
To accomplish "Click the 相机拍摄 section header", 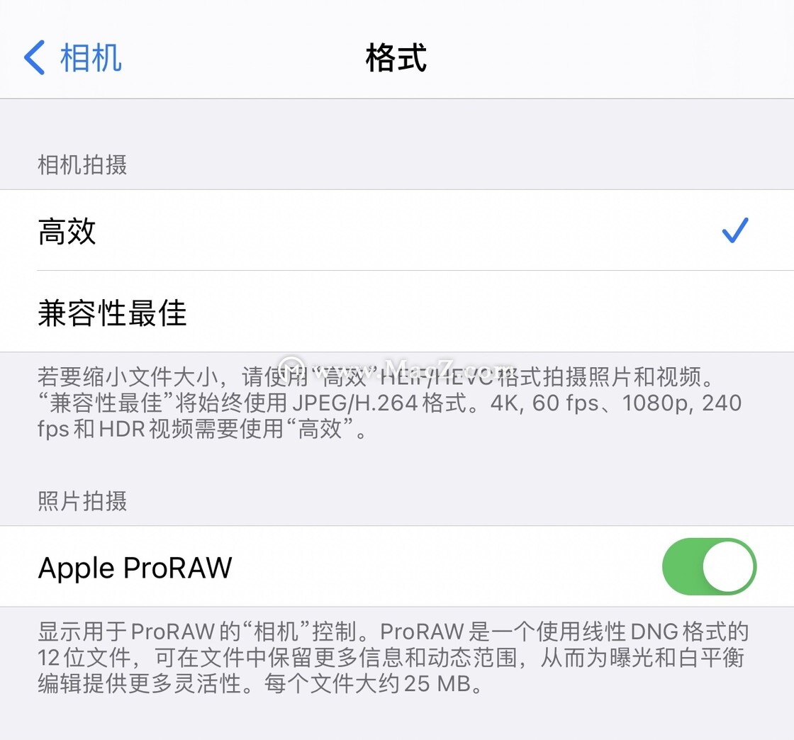I will coord(82,165).
